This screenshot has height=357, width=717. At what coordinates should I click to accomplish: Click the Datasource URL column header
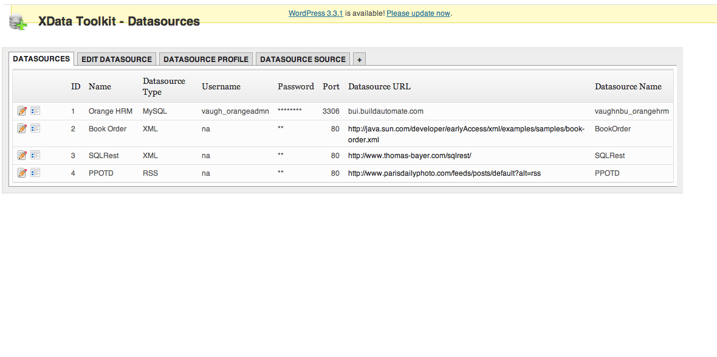pyautogui.click(x=379, y=86)
